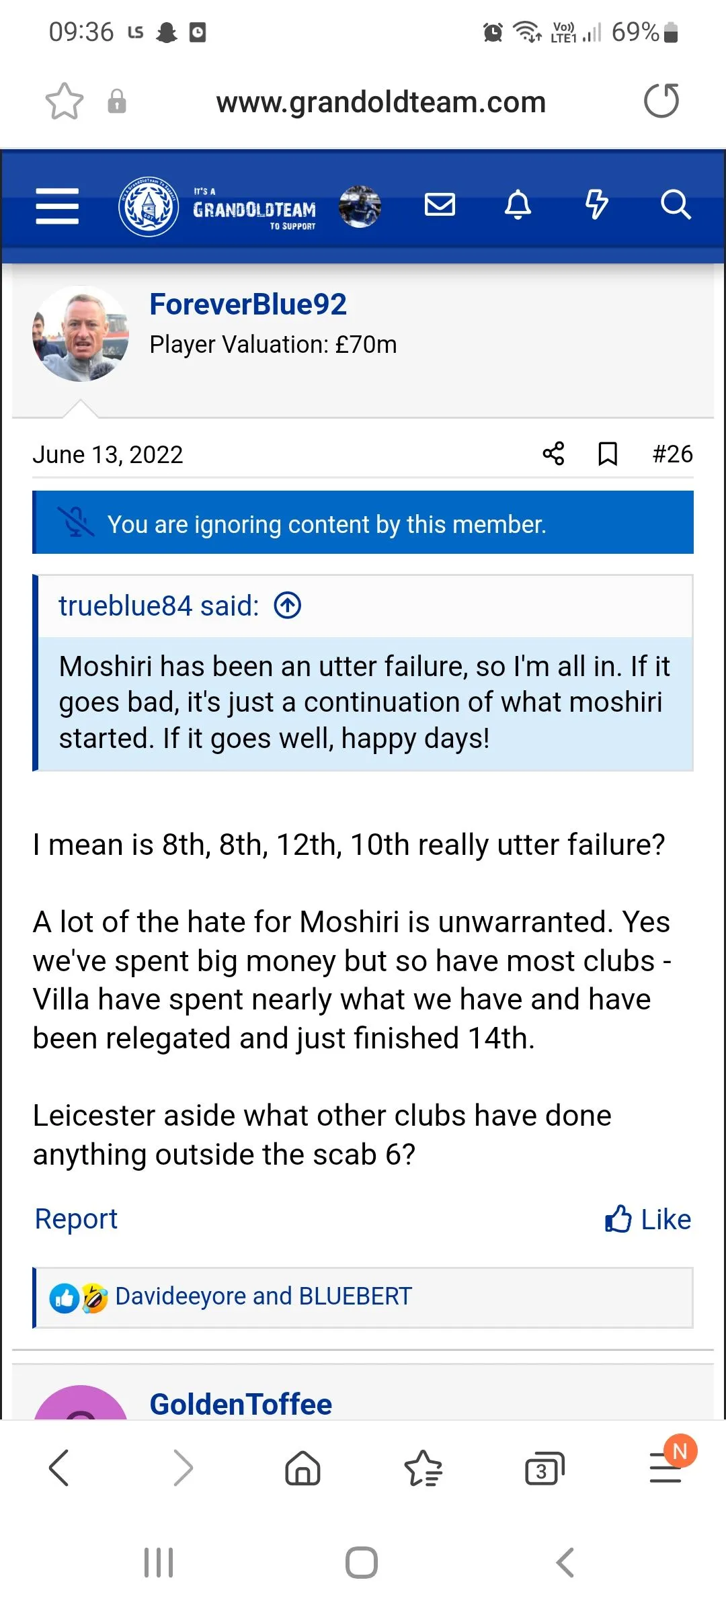Go back using the browser back arrow

(x=60, y=1468)
